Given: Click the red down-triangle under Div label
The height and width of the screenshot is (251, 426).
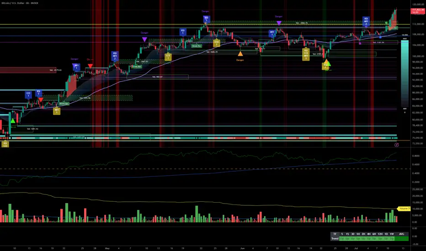Looking at the screenshot, I should pyautogui.click(x=90, y=66).
